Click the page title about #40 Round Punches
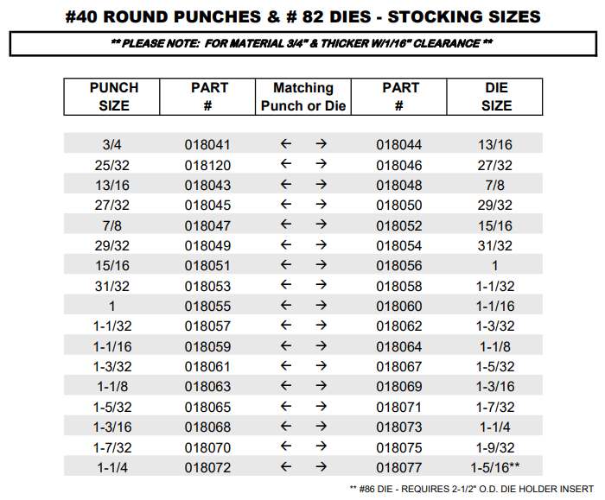Image resolution: width=605 pixels, height=500 pixels. [302, 16]
